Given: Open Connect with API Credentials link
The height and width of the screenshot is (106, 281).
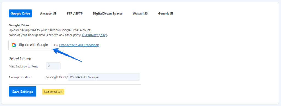Looking at the screenshot, I should pos(79,45).
